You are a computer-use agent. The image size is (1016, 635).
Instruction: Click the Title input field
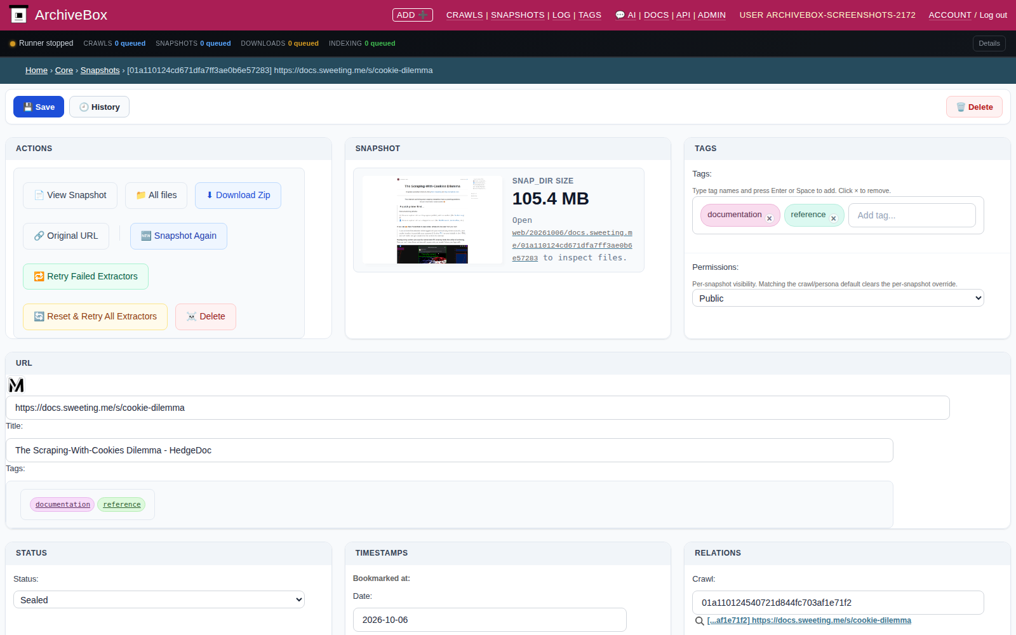point(450,450)
